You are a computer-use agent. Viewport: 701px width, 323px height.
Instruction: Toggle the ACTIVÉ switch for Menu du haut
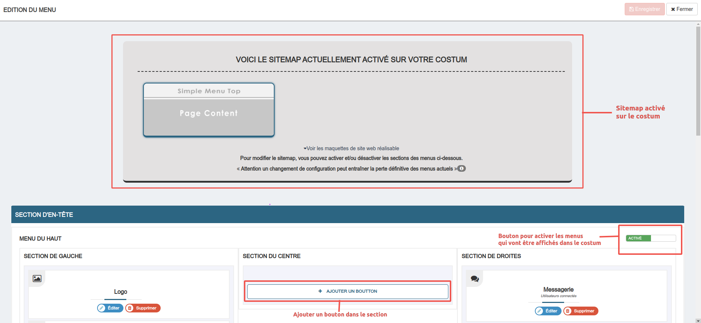pos(651,238)
